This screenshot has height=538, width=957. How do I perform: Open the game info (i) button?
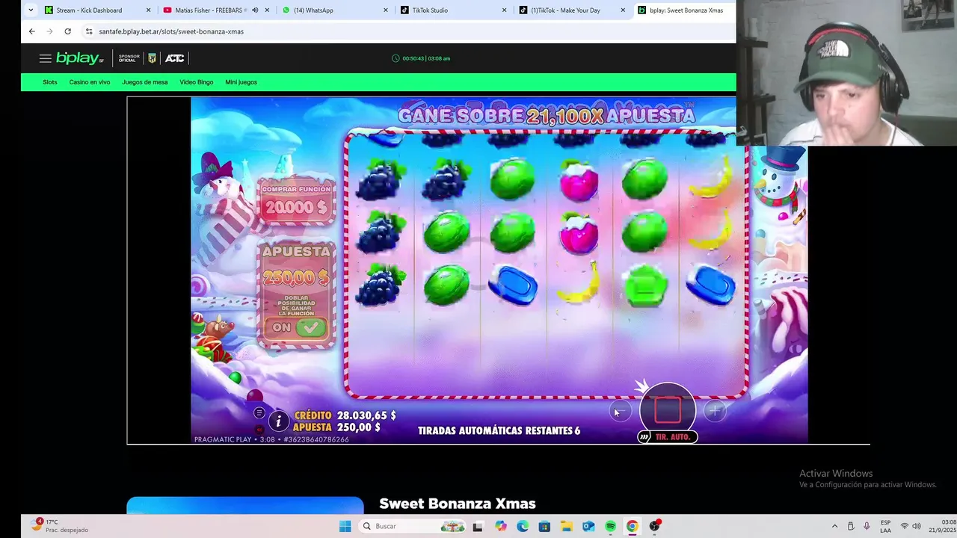click(x=278, y=421)
